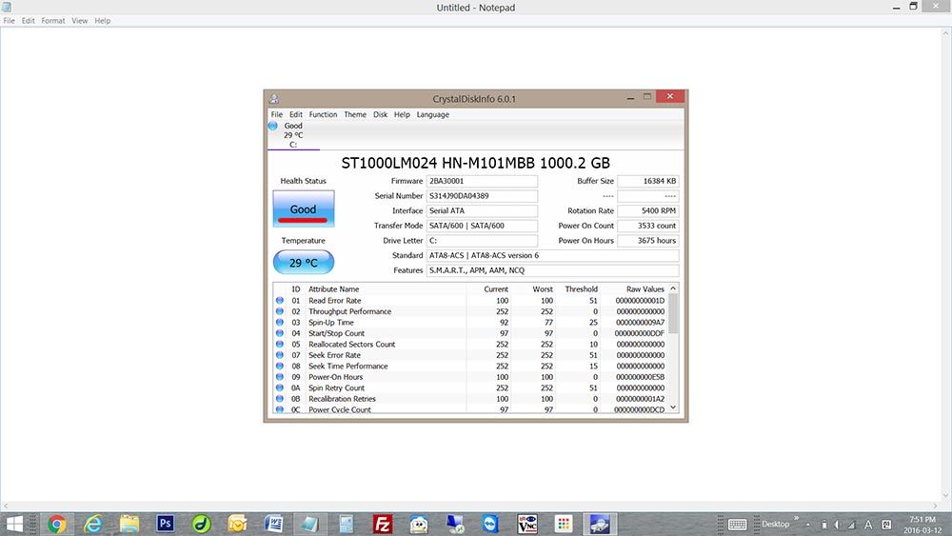The height and width of the screenshot is (536, 952).
Task: Select the Throughput Performance row
Action: [470, 311]
